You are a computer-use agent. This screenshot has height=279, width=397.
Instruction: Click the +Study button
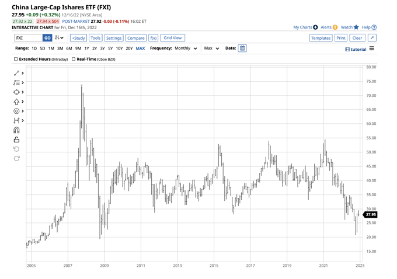tap(78, 38)
